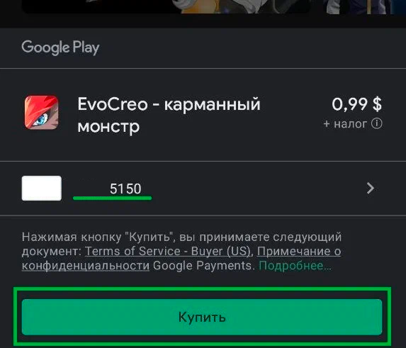Screen dimensions: 406x348
Task: Tap the green Подробнее… link
Action: 295,266
